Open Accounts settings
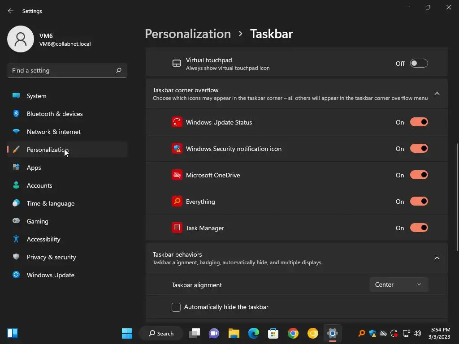459x344 pixels. coord(67,185)
